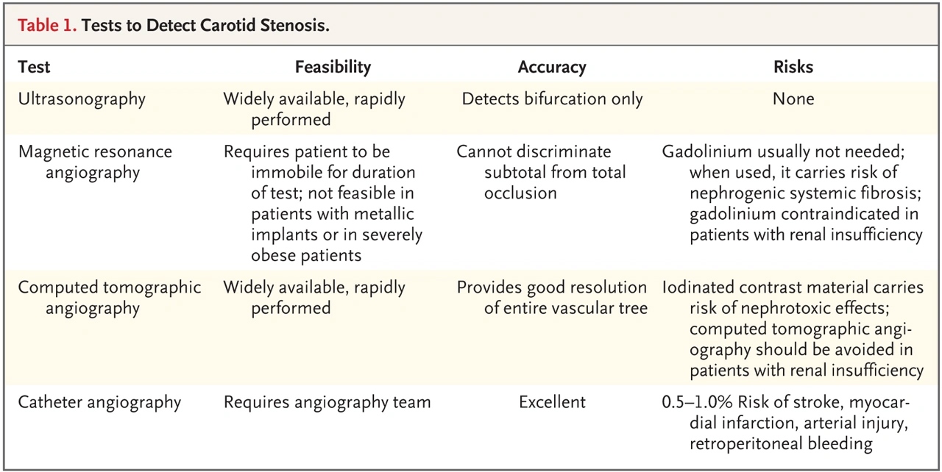Click the 'Accuracy' column header
Image resolution: width=942 pixels, height=472 pixels.
point(552,67)
